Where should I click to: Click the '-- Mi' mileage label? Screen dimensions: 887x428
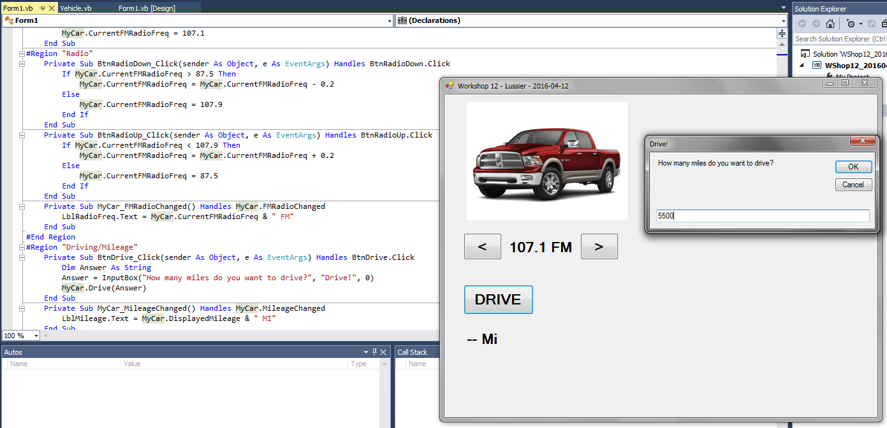[482, 339]
